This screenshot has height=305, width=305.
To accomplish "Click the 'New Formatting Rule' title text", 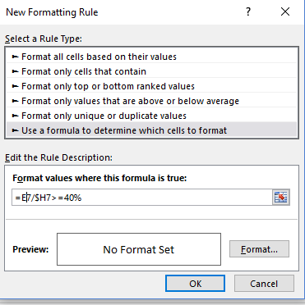I will coord(52,12).
